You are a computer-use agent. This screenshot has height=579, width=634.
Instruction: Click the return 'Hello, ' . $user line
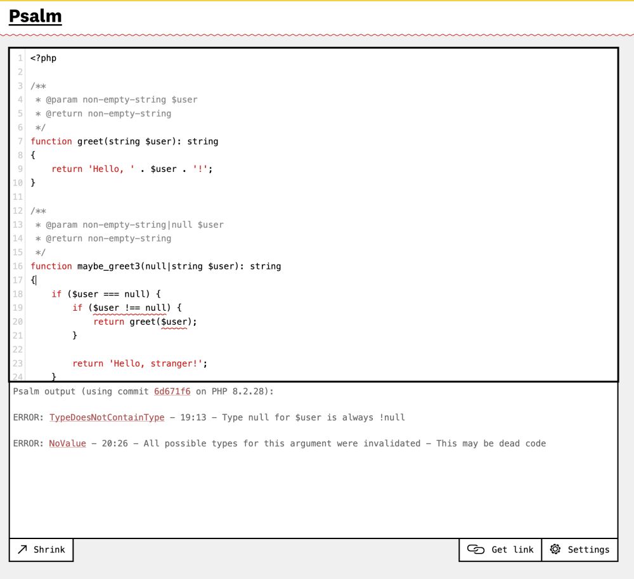pos(132,169)
